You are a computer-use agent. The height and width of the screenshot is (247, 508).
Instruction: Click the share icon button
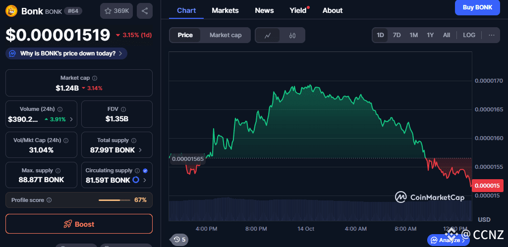pos(145,11)
